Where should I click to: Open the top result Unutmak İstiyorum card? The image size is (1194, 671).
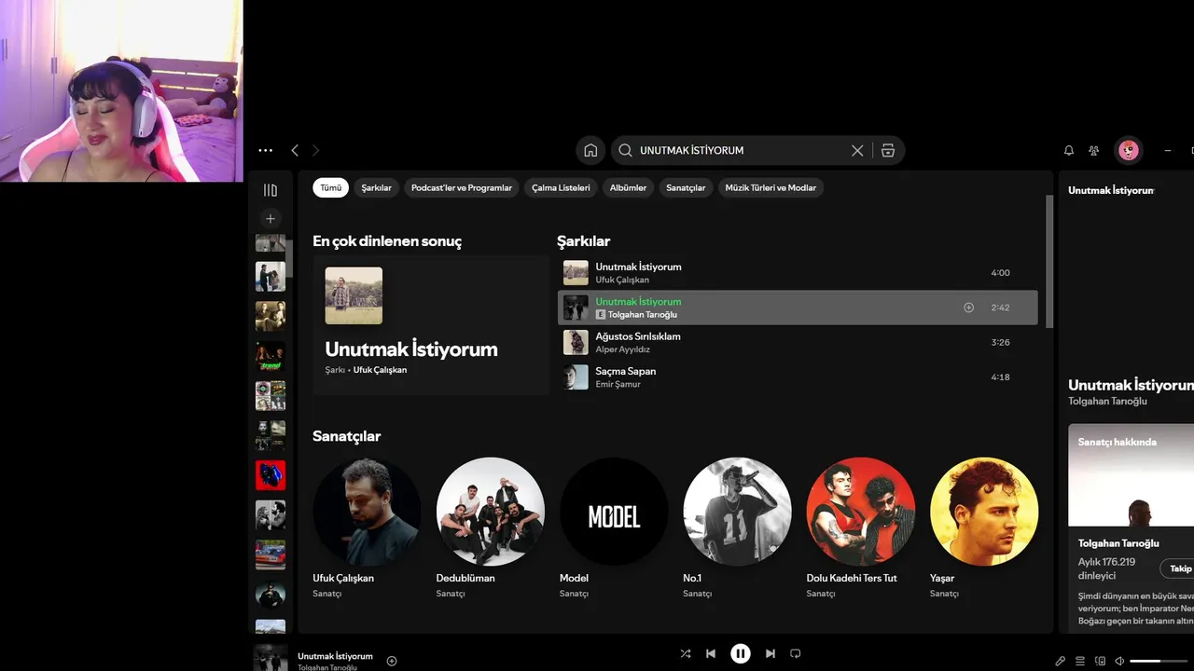pyautogui.click(x=431, y=325)
